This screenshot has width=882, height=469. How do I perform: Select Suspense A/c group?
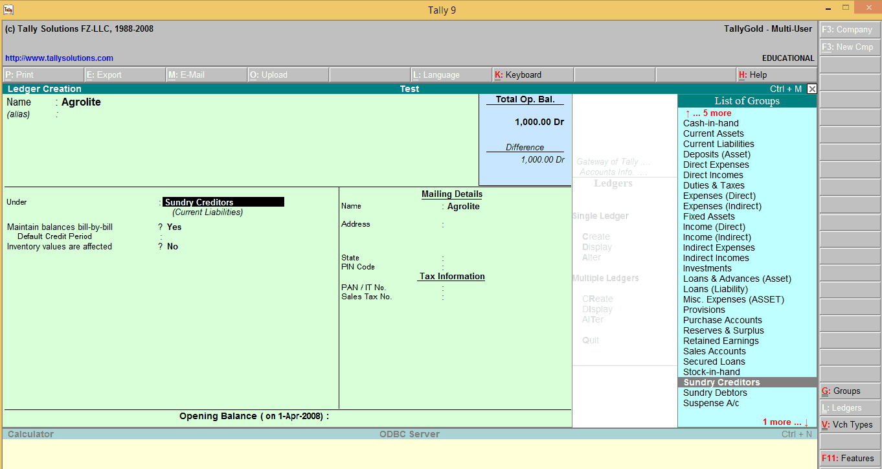pyautogui.click(x=711, y=404)
